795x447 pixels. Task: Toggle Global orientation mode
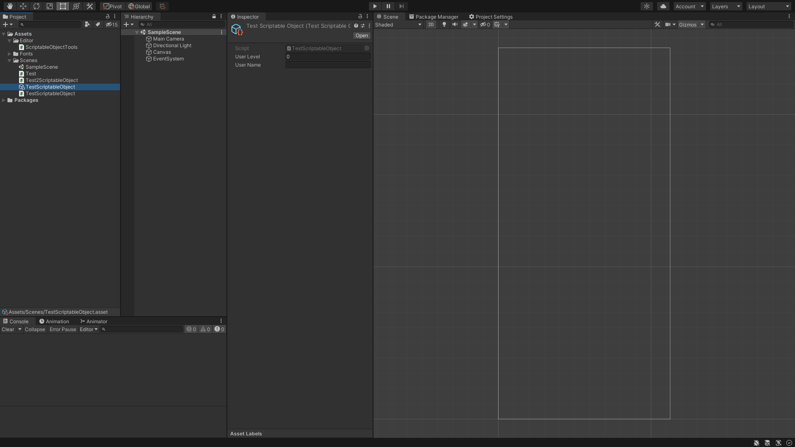click(139, 6)
